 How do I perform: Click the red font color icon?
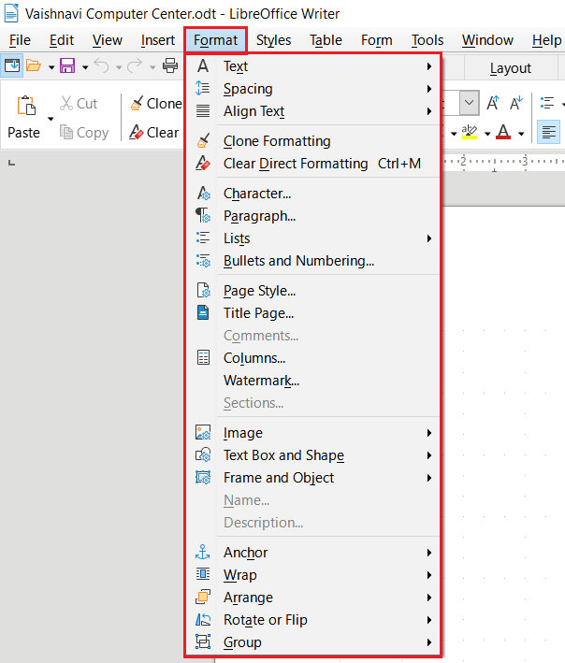pyautogui.click(x=503, y=133)
